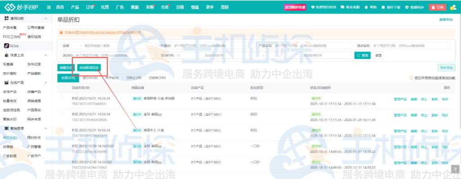
Task: Open POD工作台 in sidebar
Action: tap(12, 36)
